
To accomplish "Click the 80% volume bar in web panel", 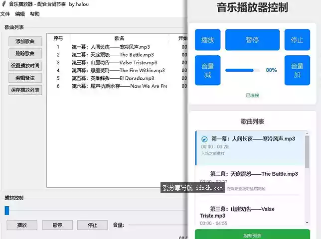I will click(x=243, y=70).
